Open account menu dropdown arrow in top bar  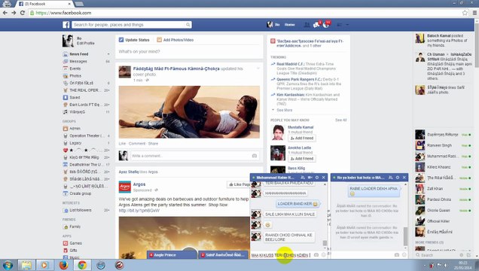(x=347, y=25)
